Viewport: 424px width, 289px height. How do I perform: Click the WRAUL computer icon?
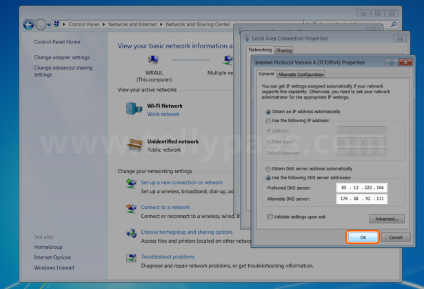point(153,60)
